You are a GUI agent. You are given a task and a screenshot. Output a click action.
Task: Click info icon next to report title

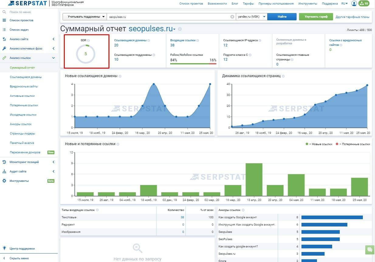(x=180, y=29)
